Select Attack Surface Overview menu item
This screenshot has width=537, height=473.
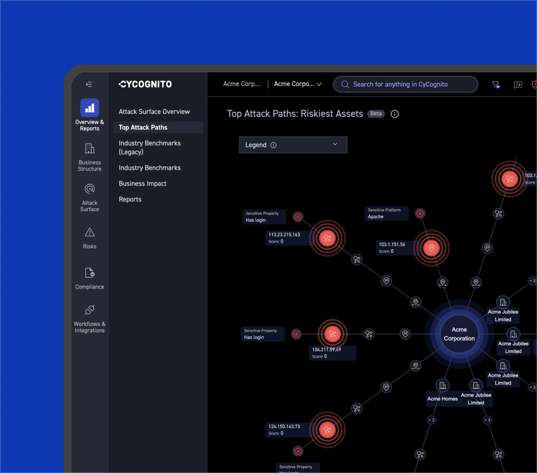pyautogui.click(x=154, y=112)
